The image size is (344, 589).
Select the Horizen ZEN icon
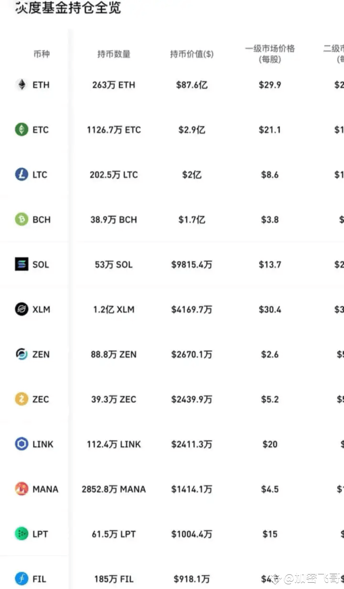click(21, 354)
